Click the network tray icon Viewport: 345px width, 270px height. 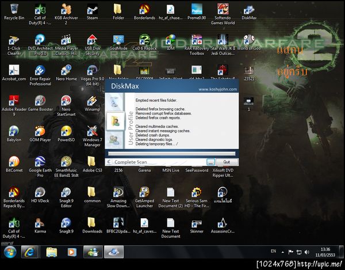click(299, 252)
